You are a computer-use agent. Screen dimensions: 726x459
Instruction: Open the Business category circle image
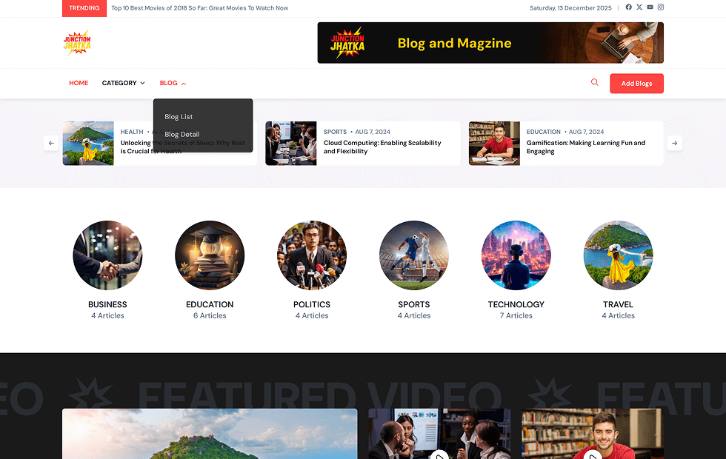(x=107, y=255)
